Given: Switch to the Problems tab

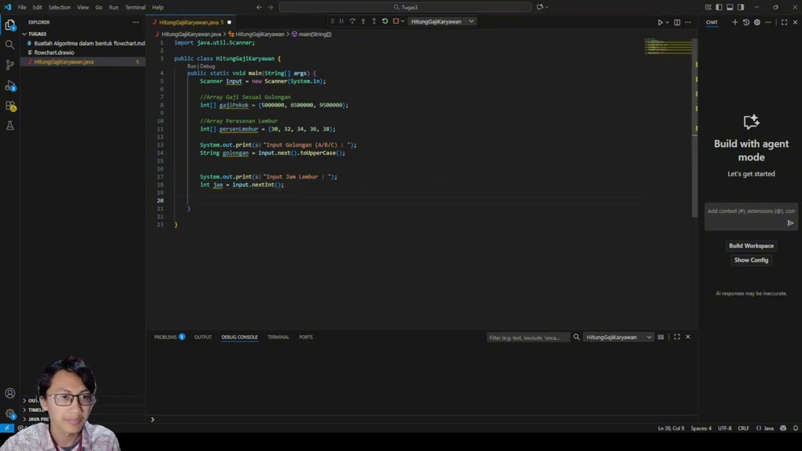Looking at the screenshot, I should [169, 337].
